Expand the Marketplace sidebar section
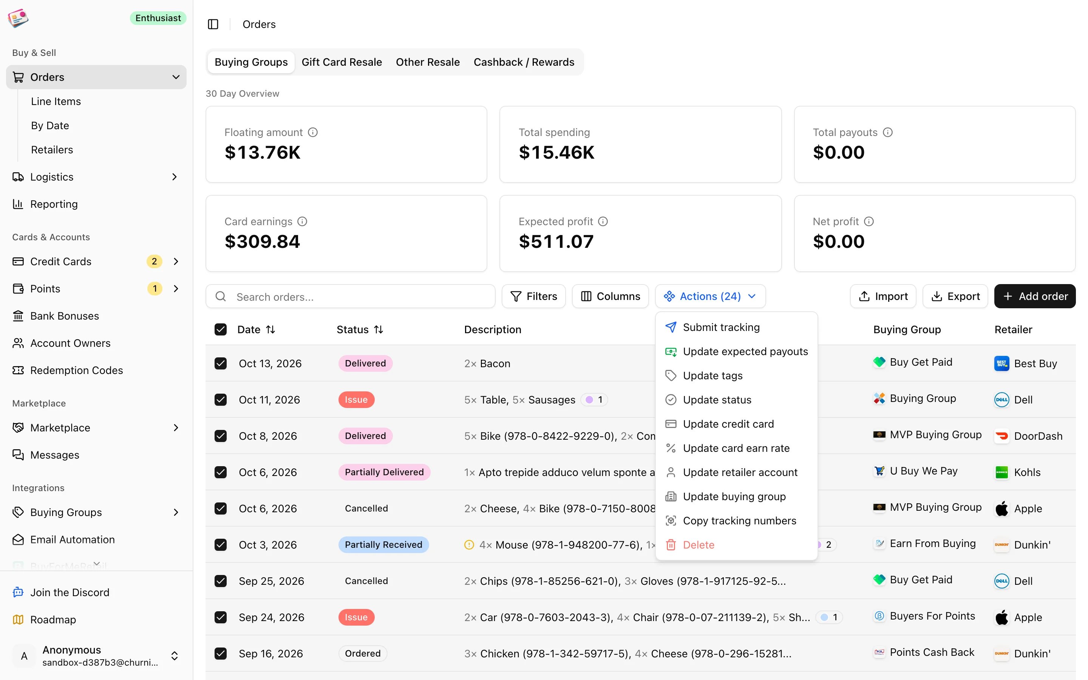 (176, 428)
